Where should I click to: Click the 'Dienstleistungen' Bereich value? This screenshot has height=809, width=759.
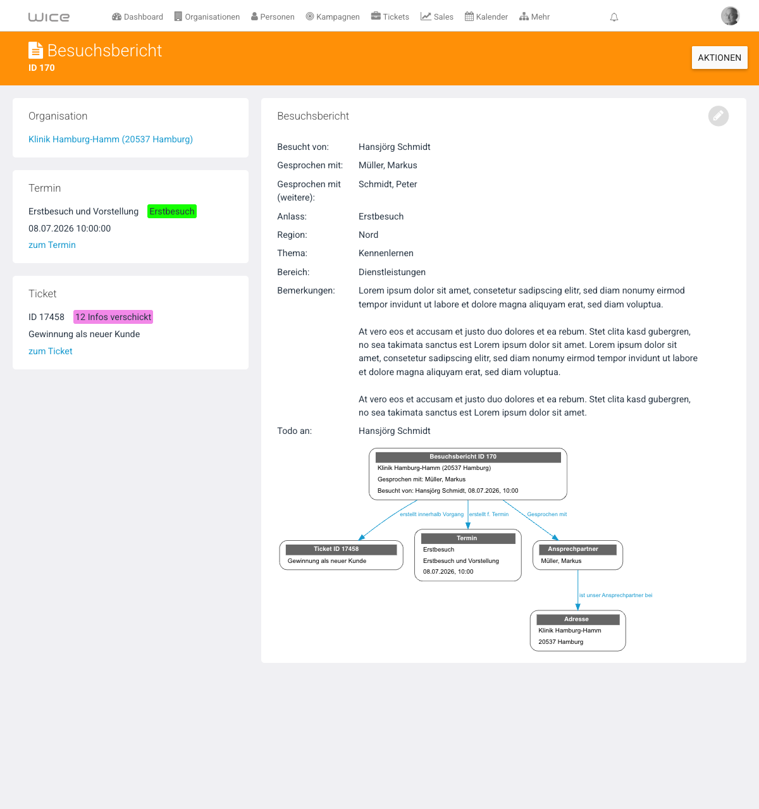click(392, 272)
